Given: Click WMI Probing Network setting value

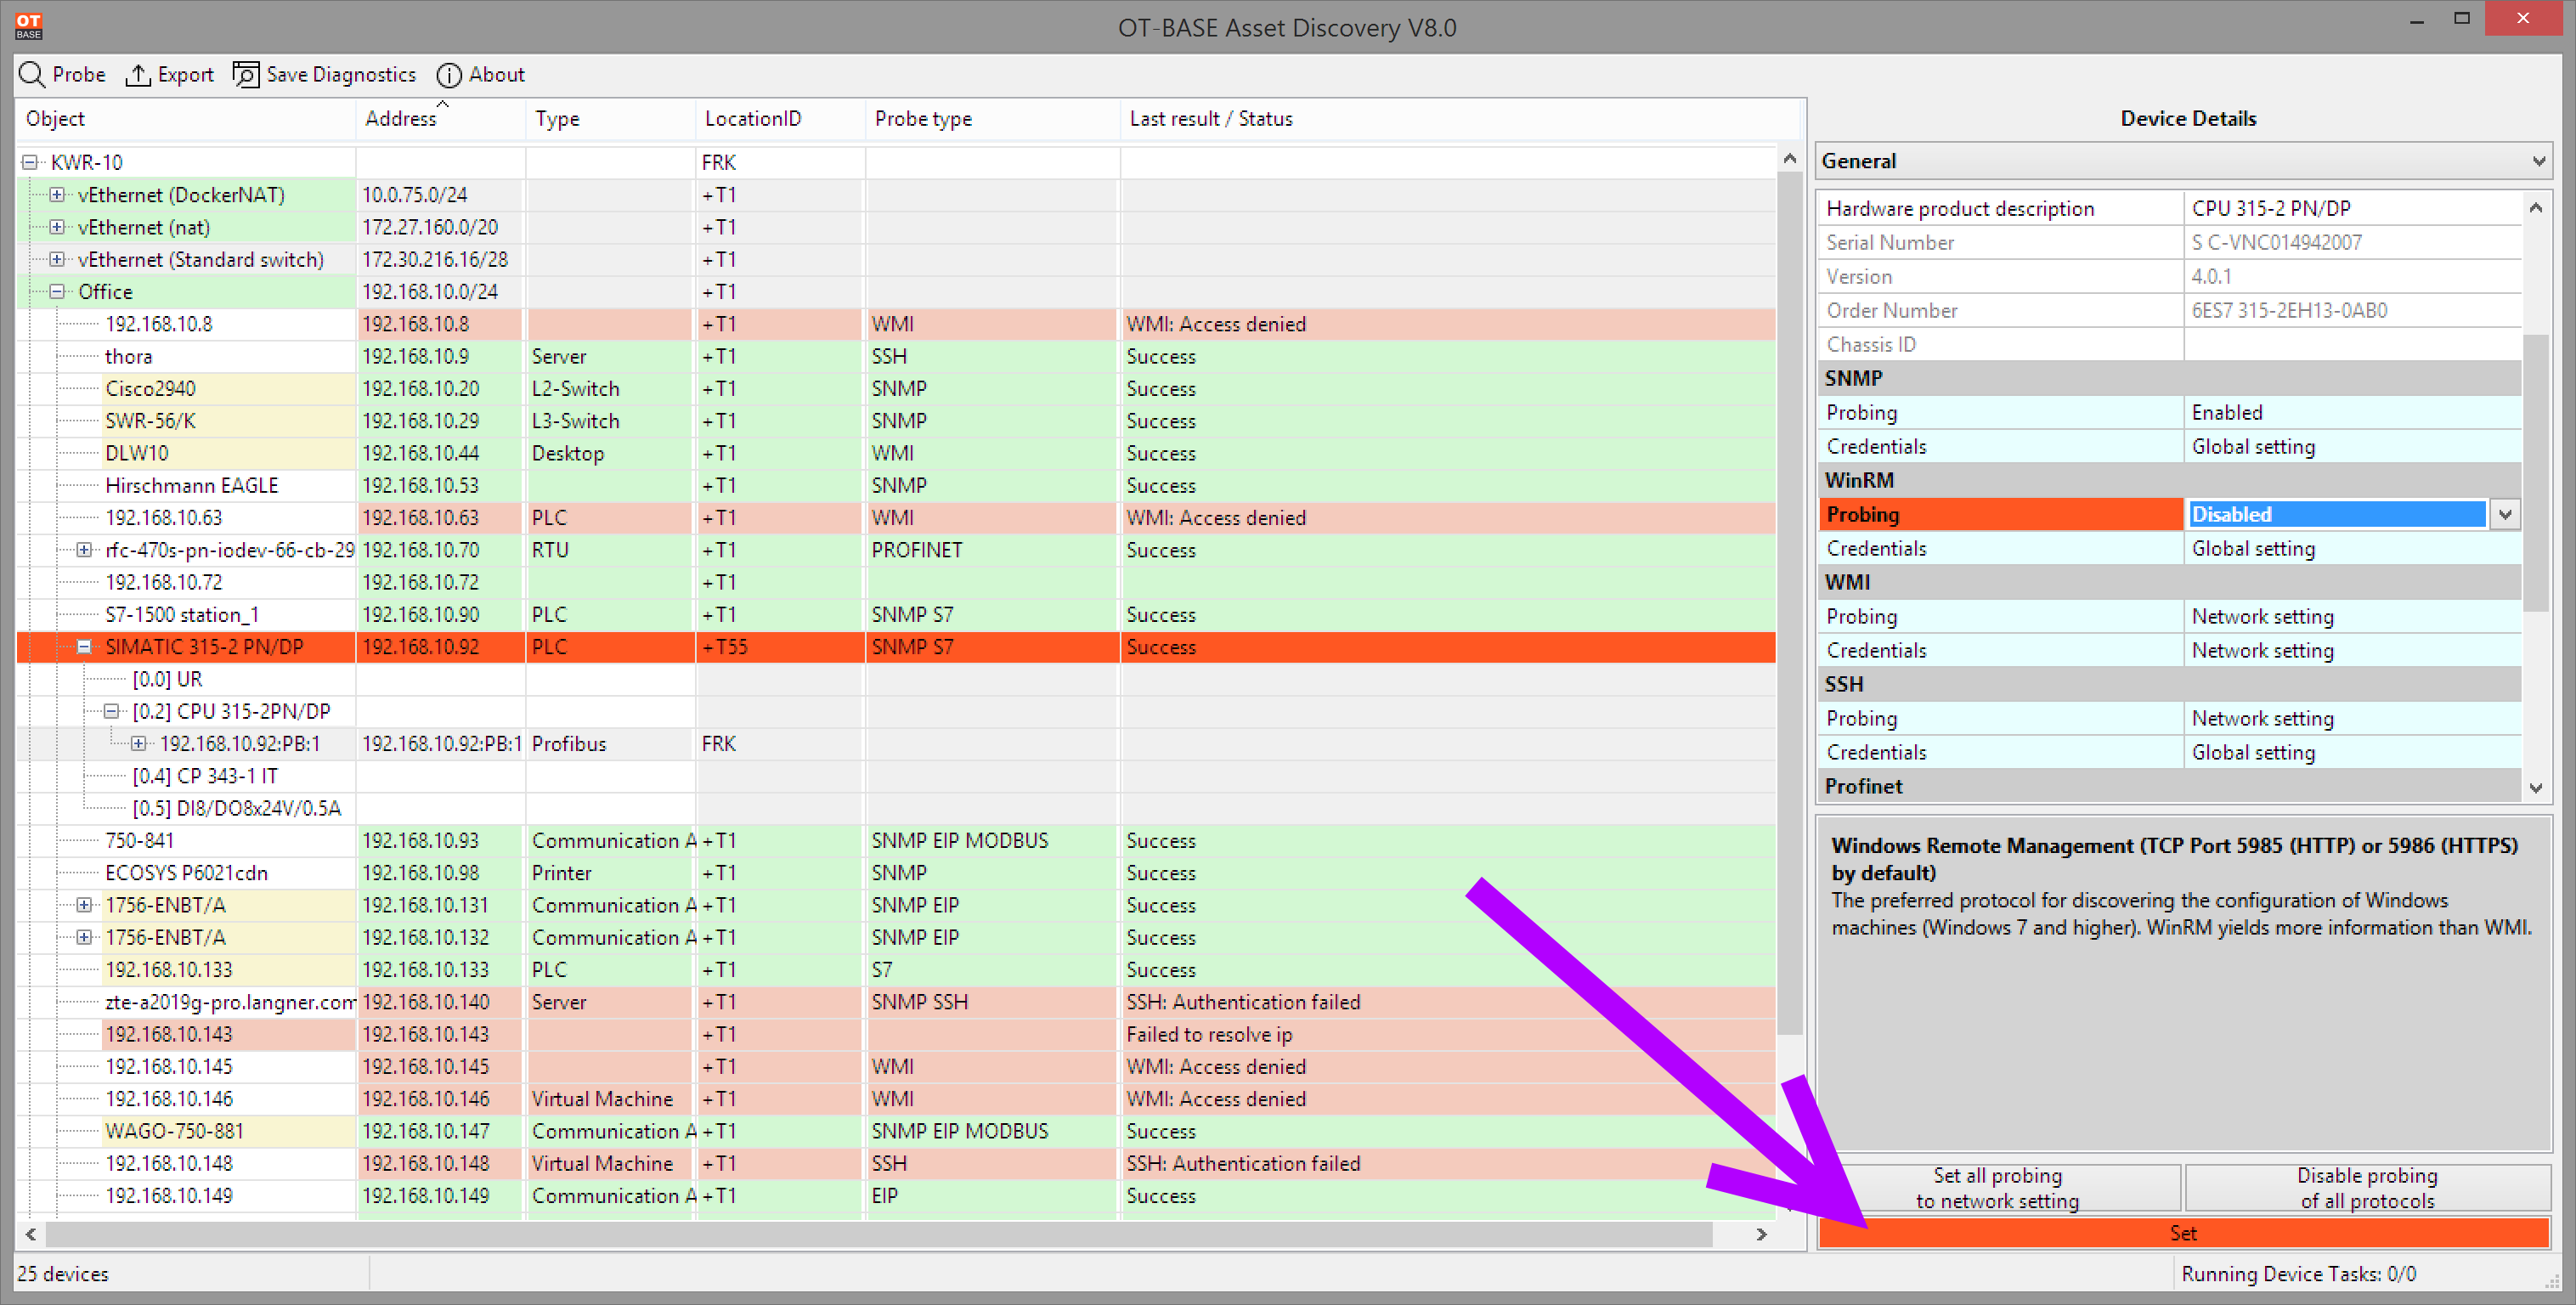Looking at the screenshot, I should pos(2352,617).
